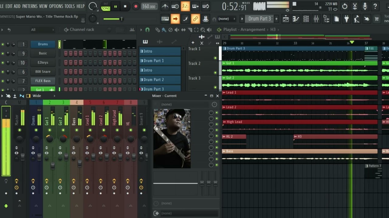The image size is (389, 218).
Task: Mute the Drums channel green LED
Action: coord(3,45)
